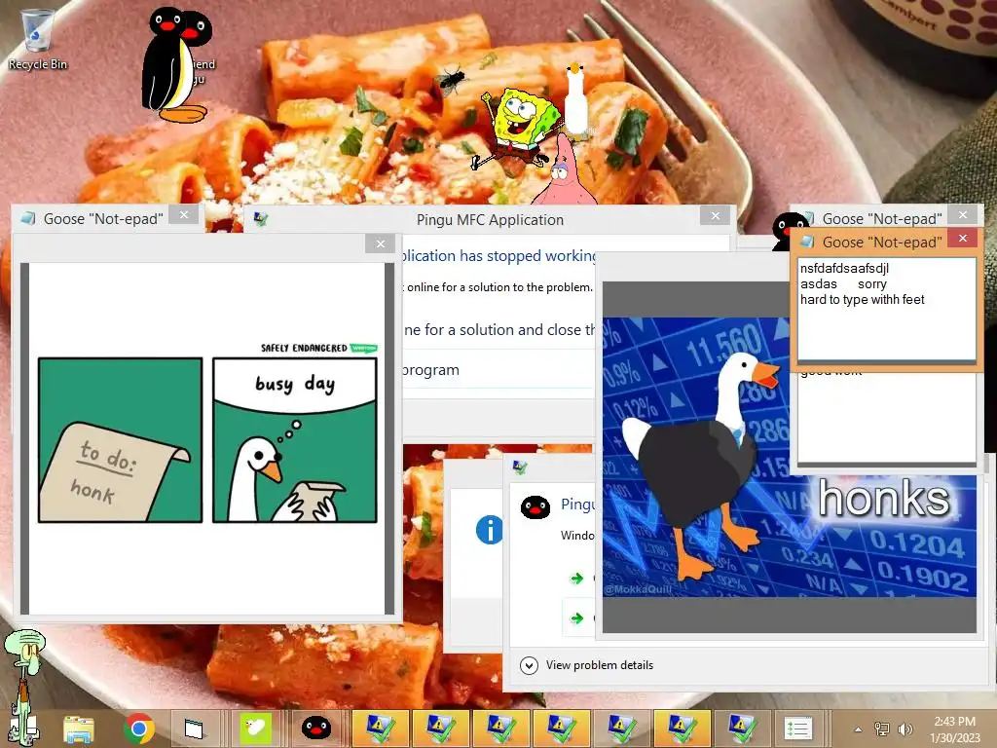997x748 pixels.
Task: Click the blue information icon in the dialog
Action: click(489, 530)
